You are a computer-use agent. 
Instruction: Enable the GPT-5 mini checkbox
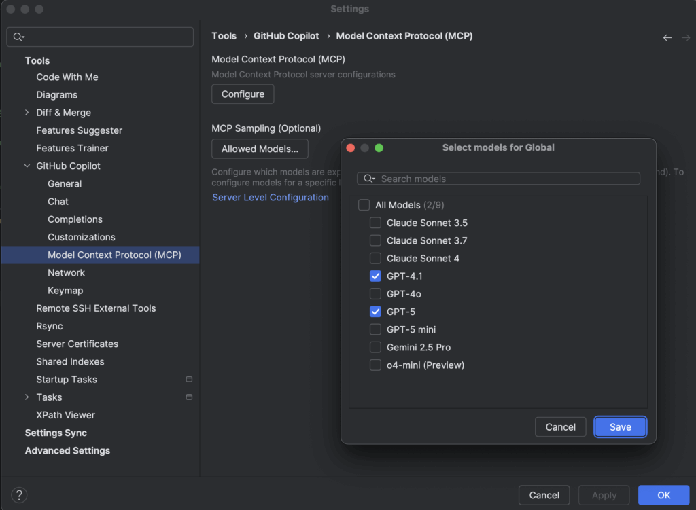tap(375, 329)
